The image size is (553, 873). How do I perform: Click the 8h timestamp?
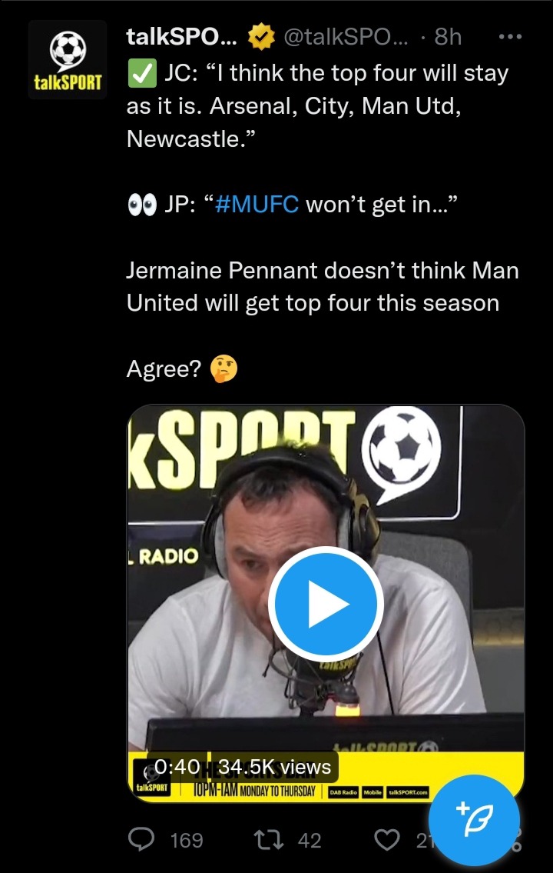448,37
